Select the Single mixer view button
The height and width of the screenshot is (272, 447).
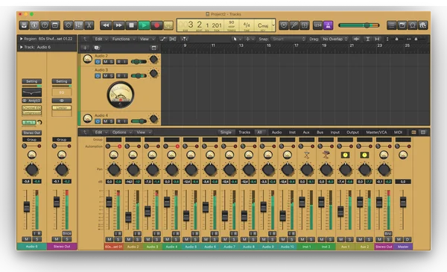226,133
